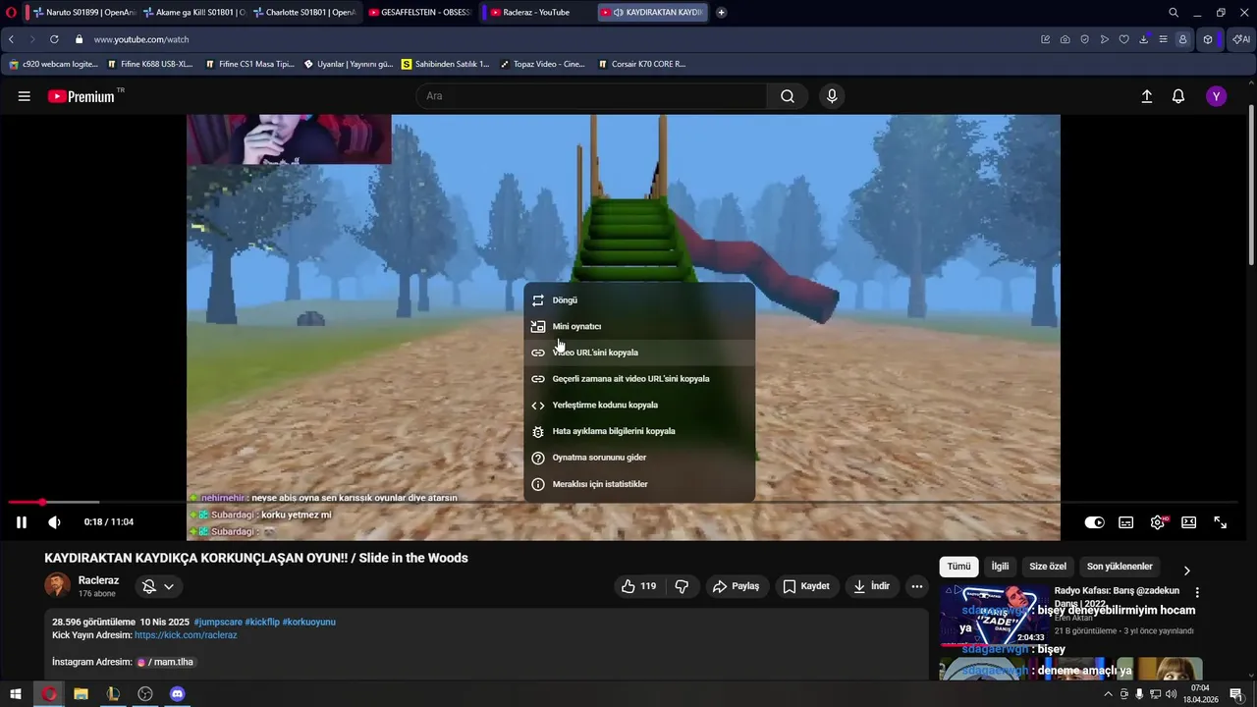Switch to GESAFFELSTEIN tab
Screen dimensions: 1257x707
click(x=419, y=13)
